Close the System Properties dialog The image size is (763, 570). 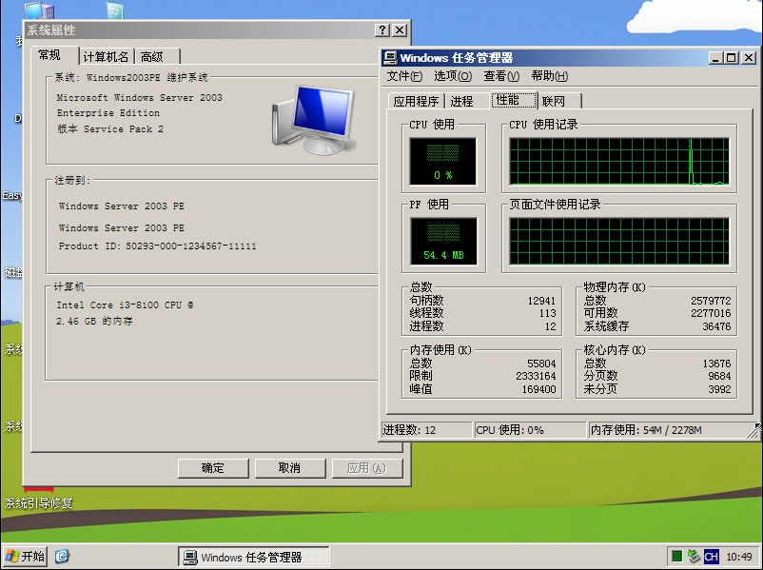point(400,30)
